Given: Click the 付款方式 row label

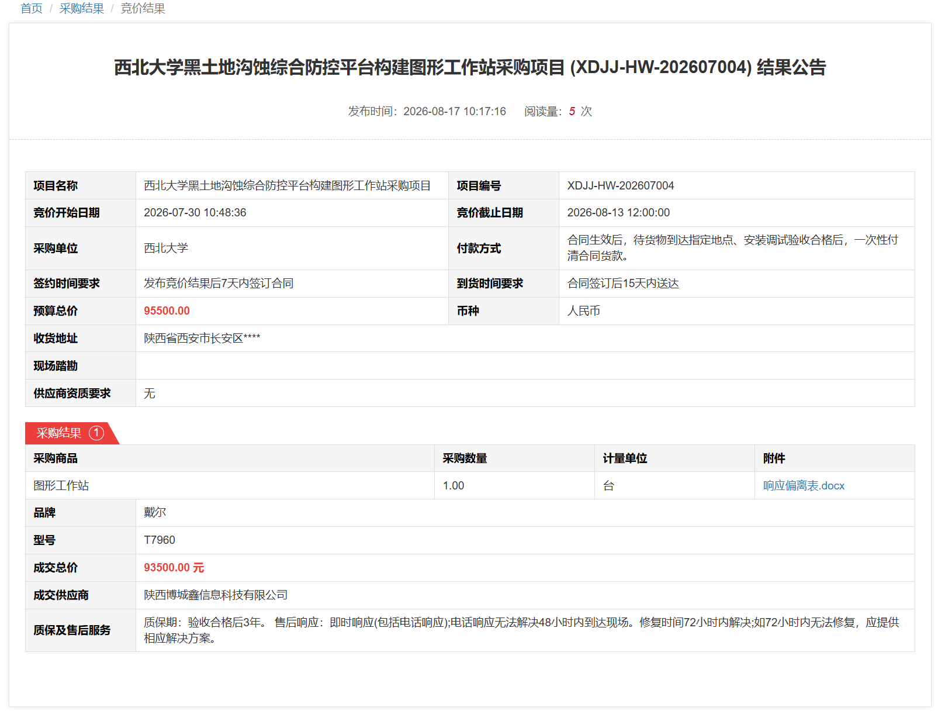Looking at the screenshot, I should pyautogui.click(x=479, y=248).
